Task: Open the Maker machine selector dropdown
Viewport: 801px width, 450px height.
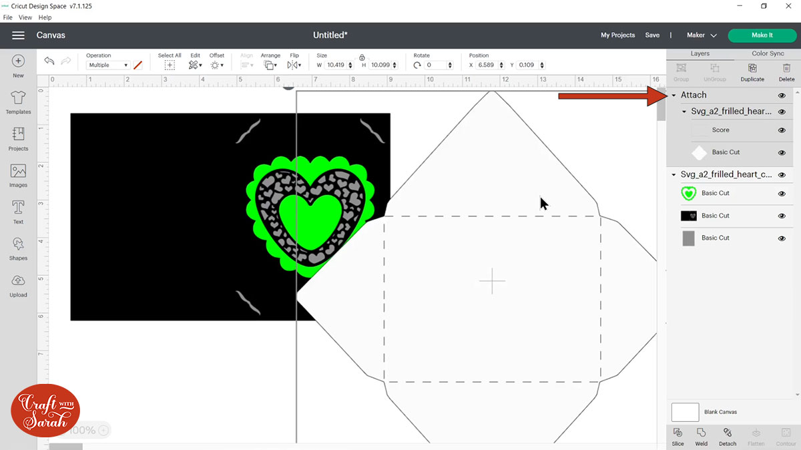Action: (x=702, y=35)
